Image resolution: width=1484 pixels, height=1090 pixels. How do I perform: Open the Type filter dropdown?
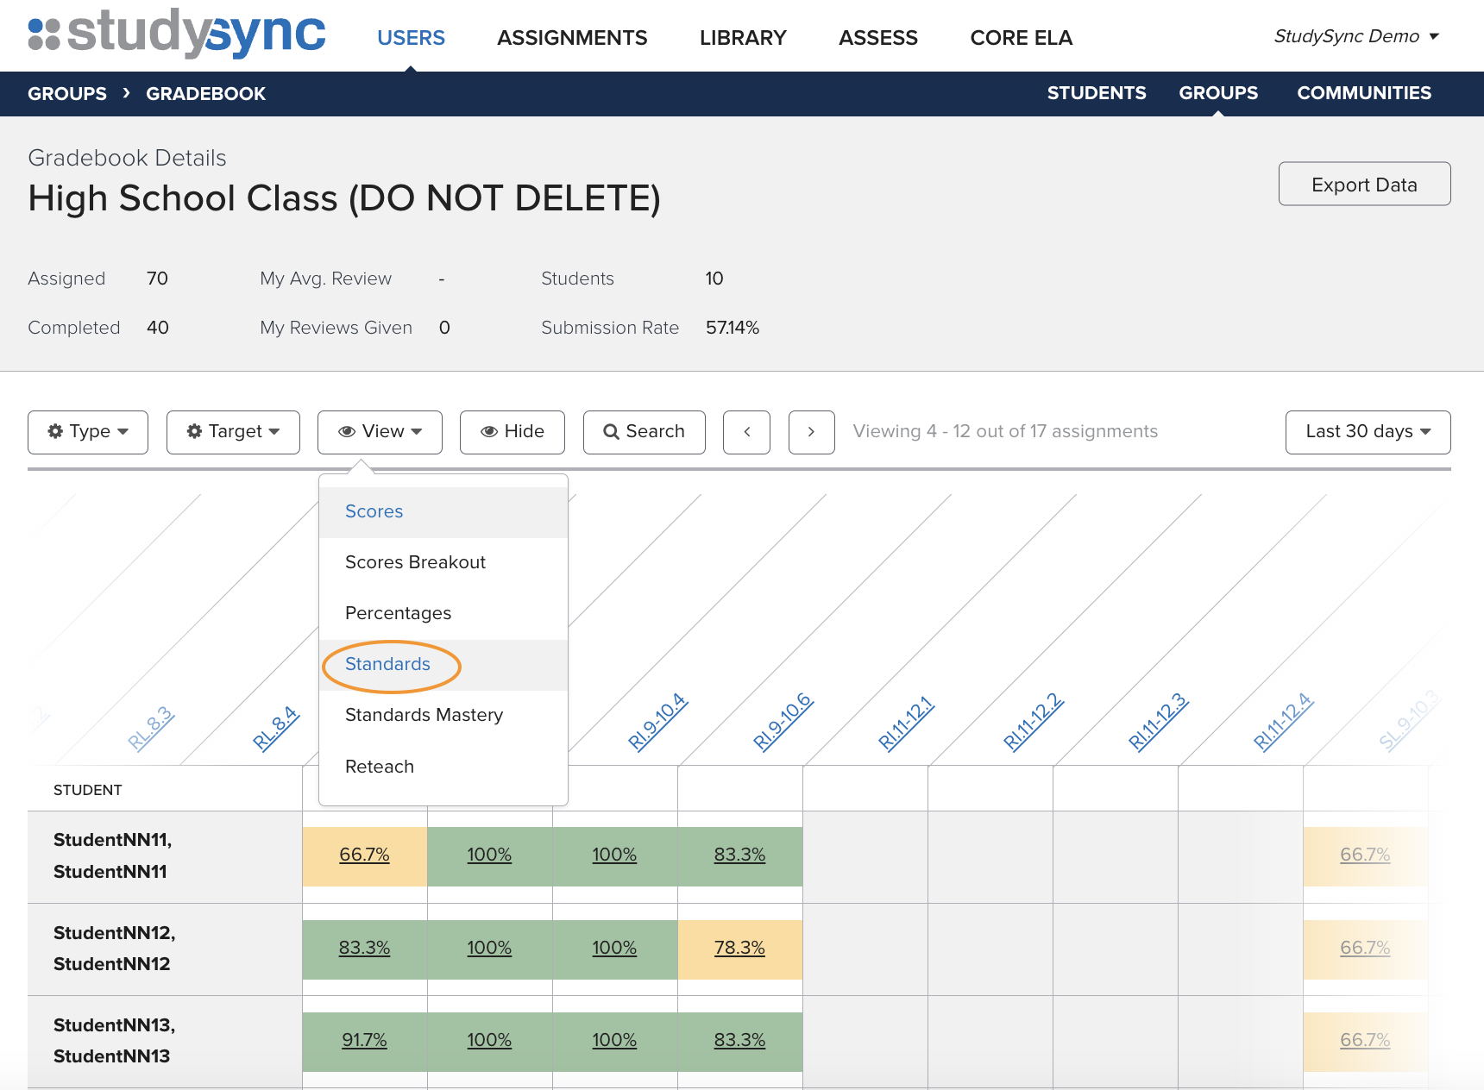tap(88, 432)
